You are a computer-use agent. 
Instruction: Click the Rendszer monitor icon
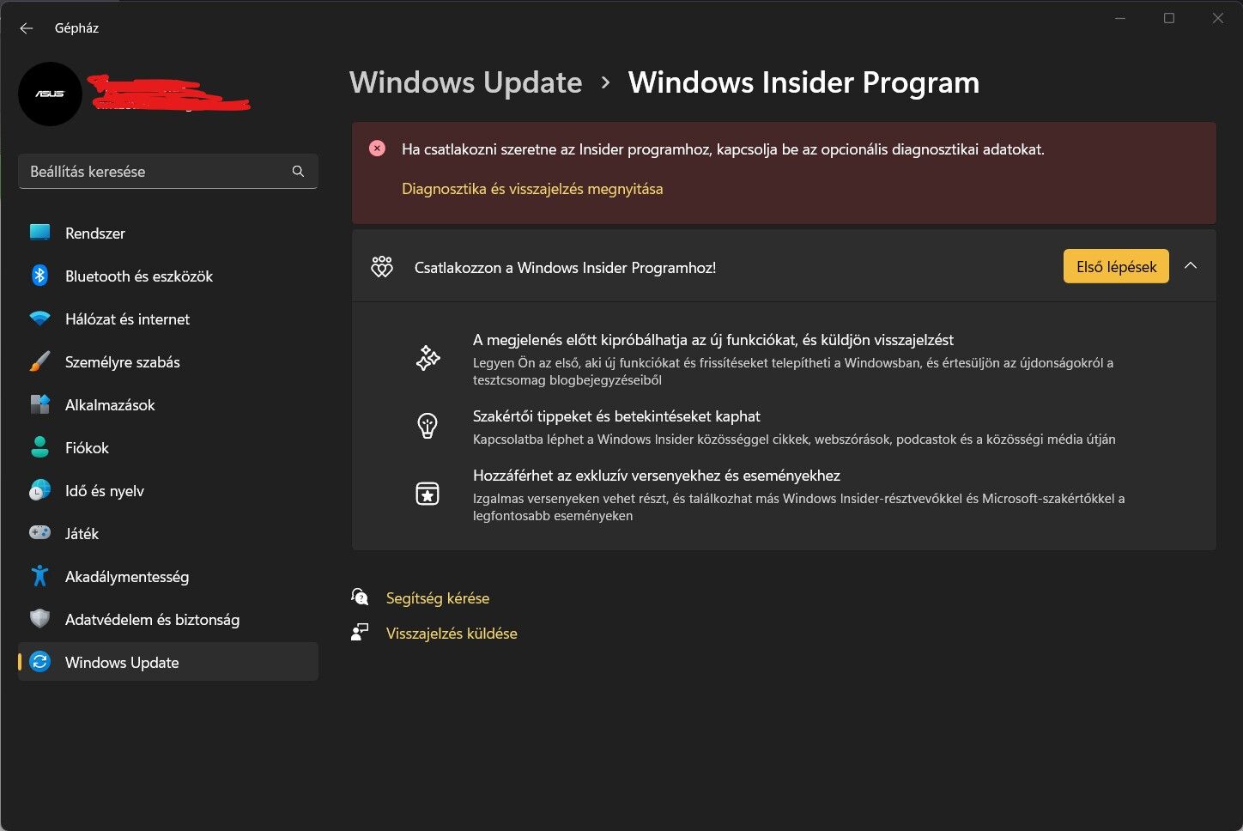click(39, 233)
